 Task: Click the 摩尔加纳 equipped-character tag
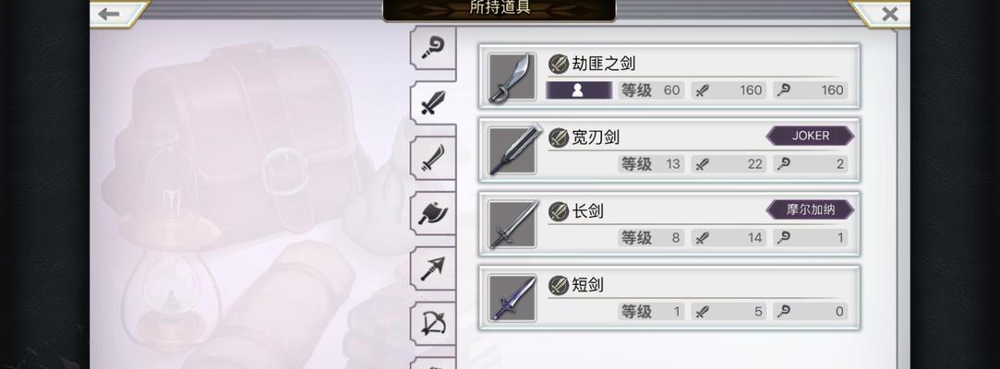[x=810, y=209]
